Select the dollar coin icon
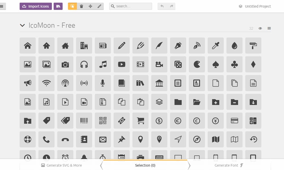 click(x=159, y=121)
